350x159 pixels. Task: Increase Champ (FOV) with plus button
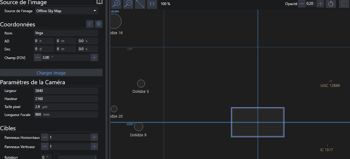[94, 58]
